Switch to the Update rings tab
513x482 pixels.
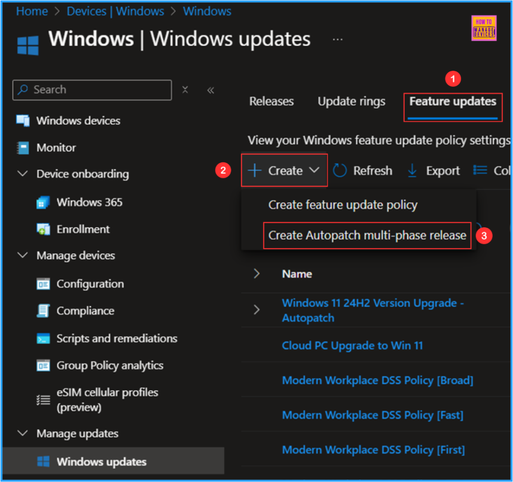coord(351,101)
